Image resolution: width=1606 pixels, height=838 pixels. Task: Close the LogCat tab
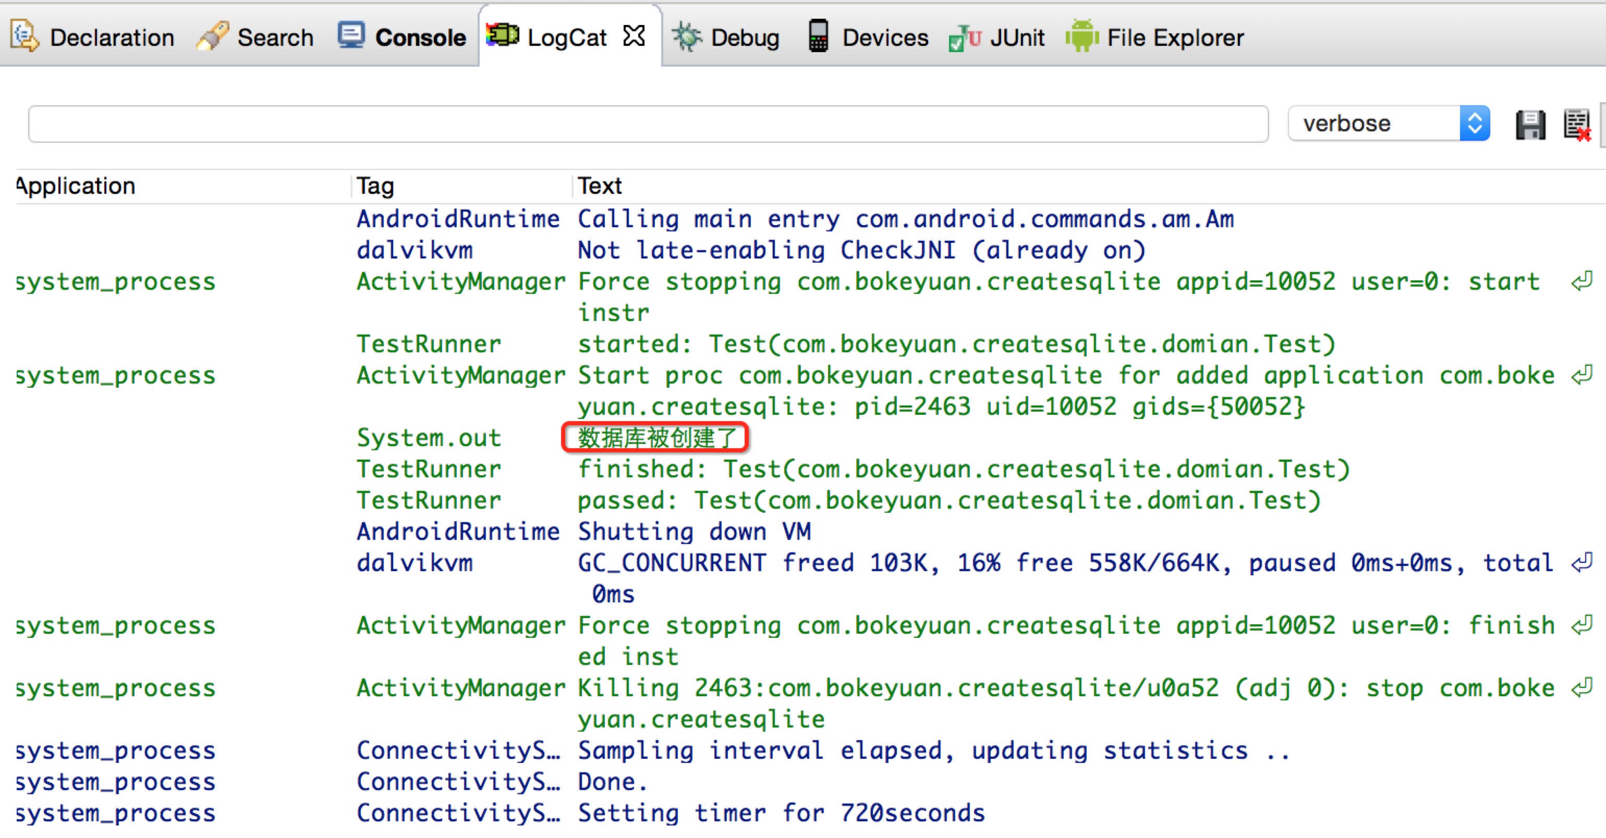click(x=634, y=36)
